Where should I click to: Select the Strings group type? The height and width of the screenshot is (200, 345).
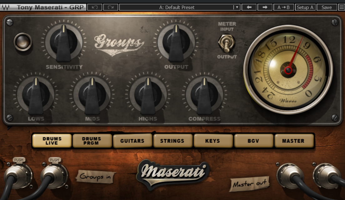(173, 141)
